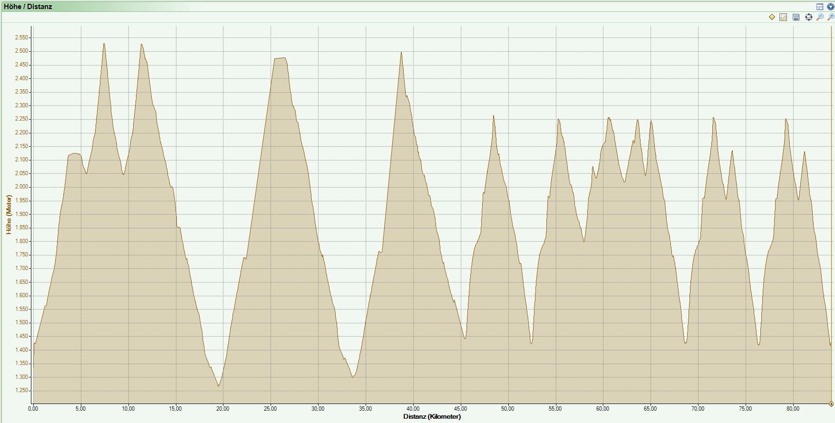Save the chart with the floppy disk icon
The width and height of the screenshot is (835, 423).
[796, 17]
